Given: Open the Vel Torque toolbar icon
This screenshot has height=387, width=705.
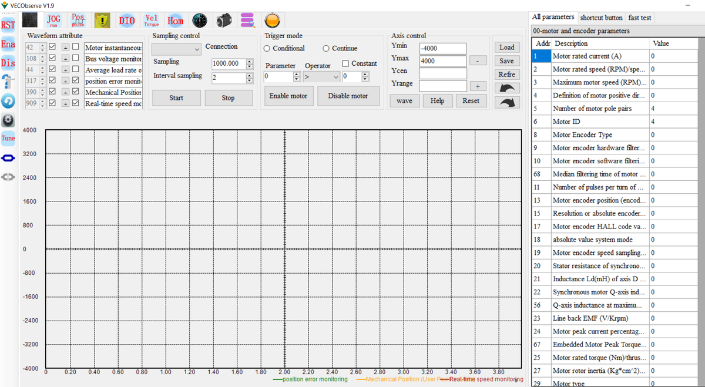Looking at the screenshot, I should pos(151,21).
